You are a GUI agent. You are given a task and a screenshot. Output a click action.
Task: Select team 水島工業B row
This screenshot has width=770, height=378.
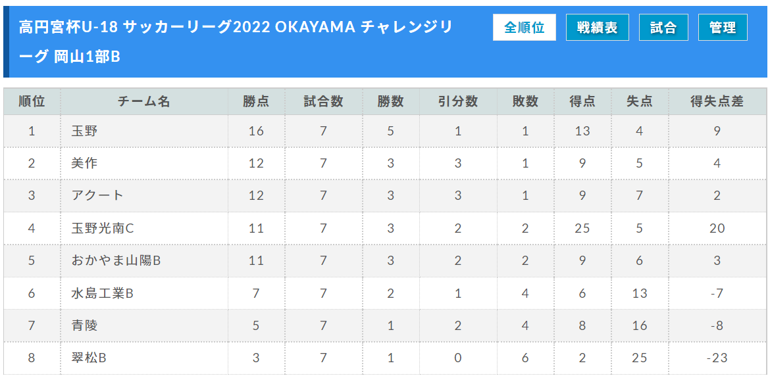click(x=385, y=293)
